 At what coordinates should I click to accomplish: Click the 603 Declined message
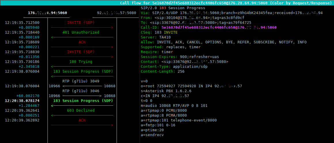tap(81, 111)
